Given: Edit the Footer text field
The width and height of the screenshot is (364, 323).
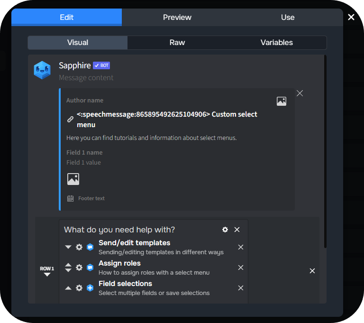Looking at the screenshot, I should click(x=91, y=198).
